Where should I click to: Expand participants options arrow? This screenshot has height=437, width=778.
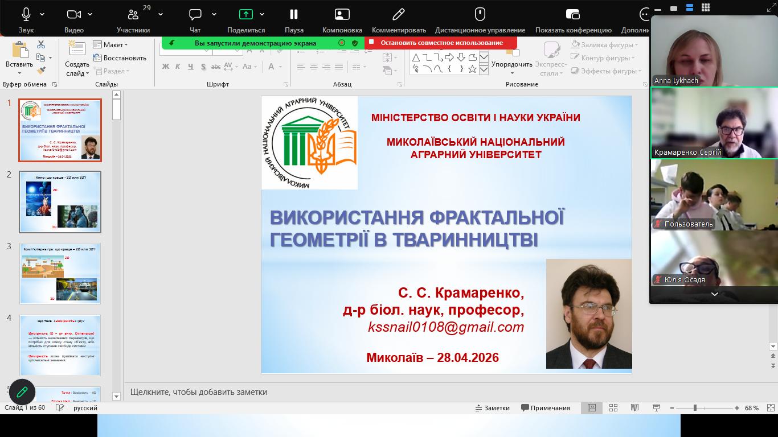point(161,14)
